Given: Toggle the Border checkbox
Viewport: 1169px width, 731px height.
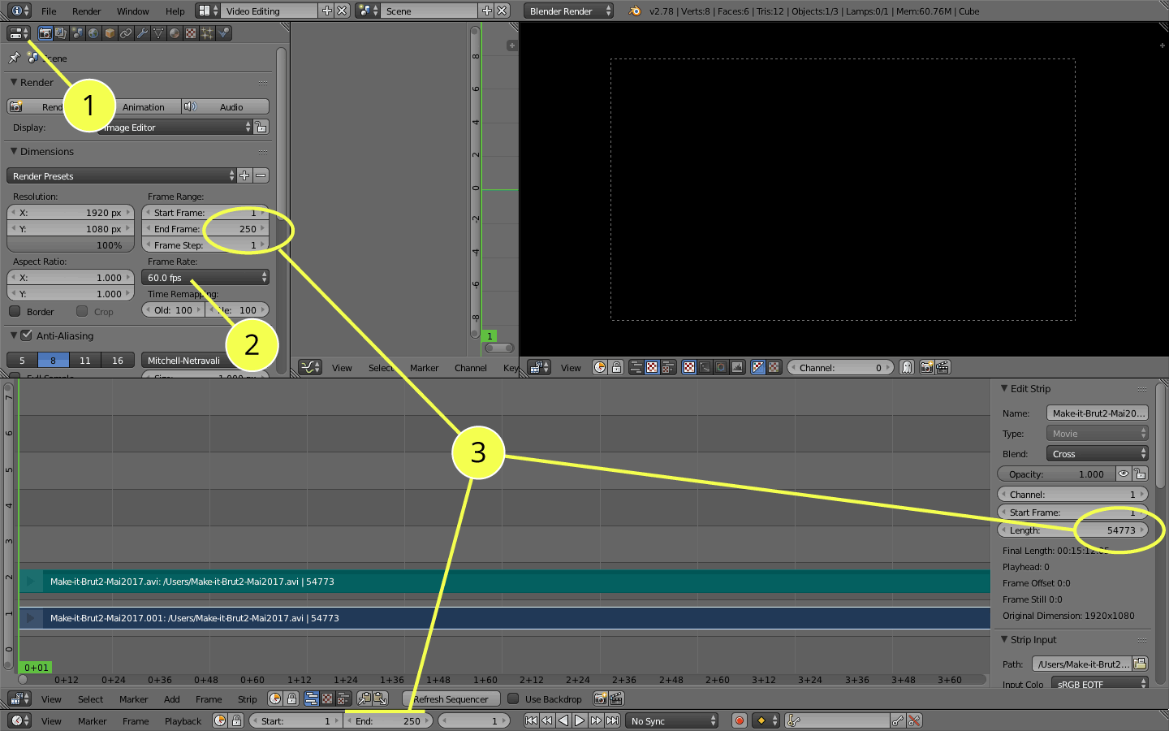Looking at the screenshot, I should point(15,311).
